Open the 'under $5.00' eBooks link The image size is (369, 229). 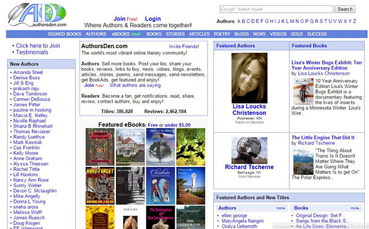tap(178, 125)
